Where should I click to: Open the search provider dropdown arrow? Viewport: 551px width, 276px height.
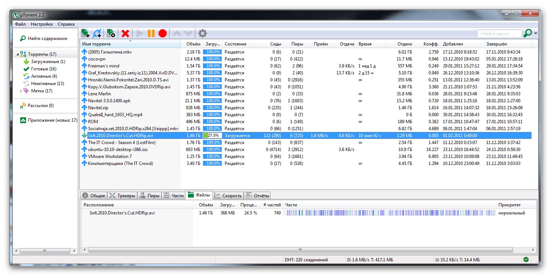click(x=536, y=34)
